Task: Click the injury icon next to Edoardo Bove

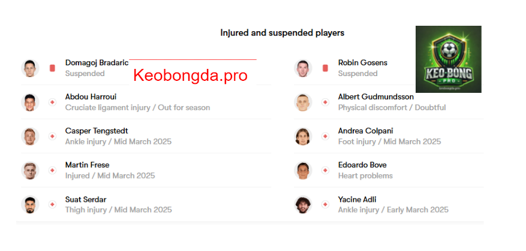Action: pyautogui.click(x=325, y=170)
